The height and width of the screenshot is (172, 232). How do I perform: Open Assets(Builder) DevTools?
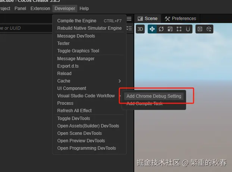click(x=90, y=126)
